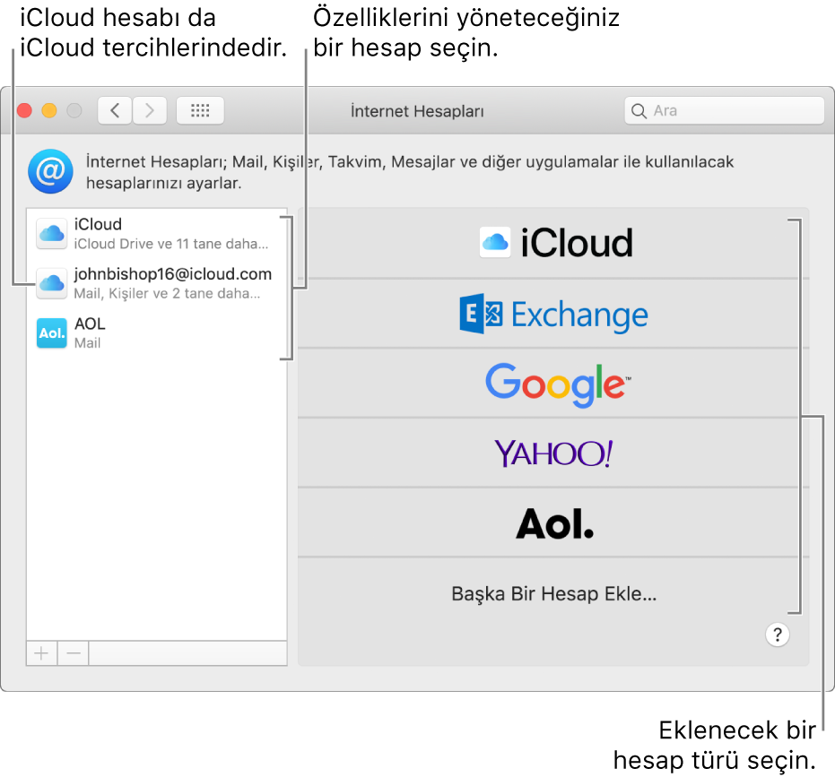Go back with the left chevron button
Viewport: 835px width, 777px height.
(115, 111)
